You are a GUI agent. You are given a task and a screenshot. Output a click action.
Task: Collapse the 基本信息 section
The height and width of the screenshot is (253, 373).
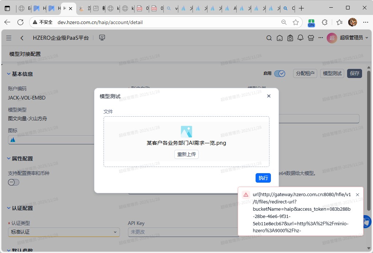click(9, 74)
